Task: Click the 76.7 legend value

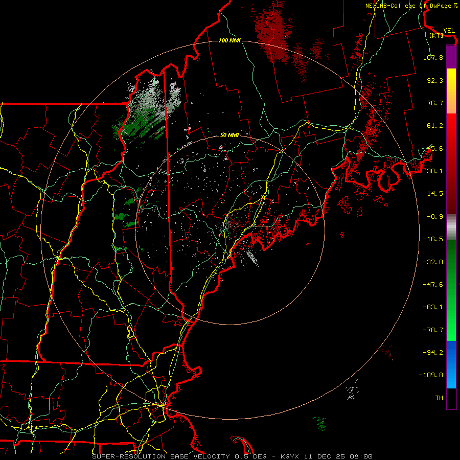Action: pyautogui.click(x=435, y=103)
